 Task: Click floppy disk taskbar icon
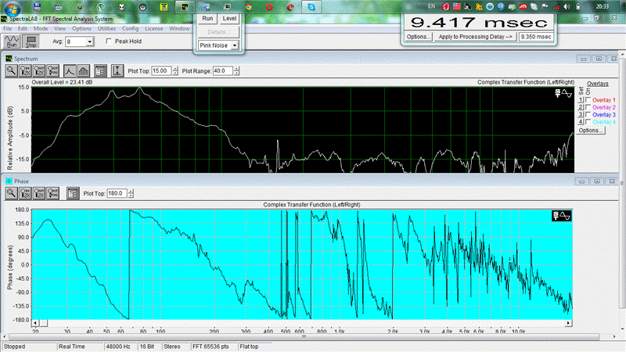coord(37,7)
